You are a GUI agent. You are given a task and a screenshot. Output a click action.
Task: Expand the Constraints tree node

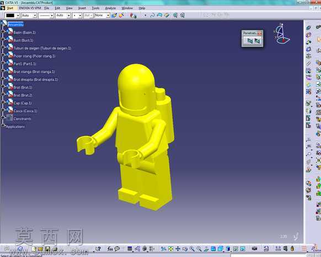(3, 117)
